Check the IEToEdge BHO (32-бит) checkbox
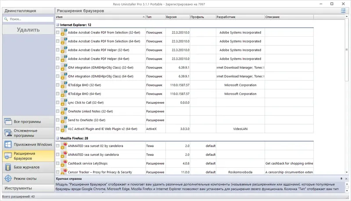The height and width of the screenshot is (201, 351). (x=57, y=85)
